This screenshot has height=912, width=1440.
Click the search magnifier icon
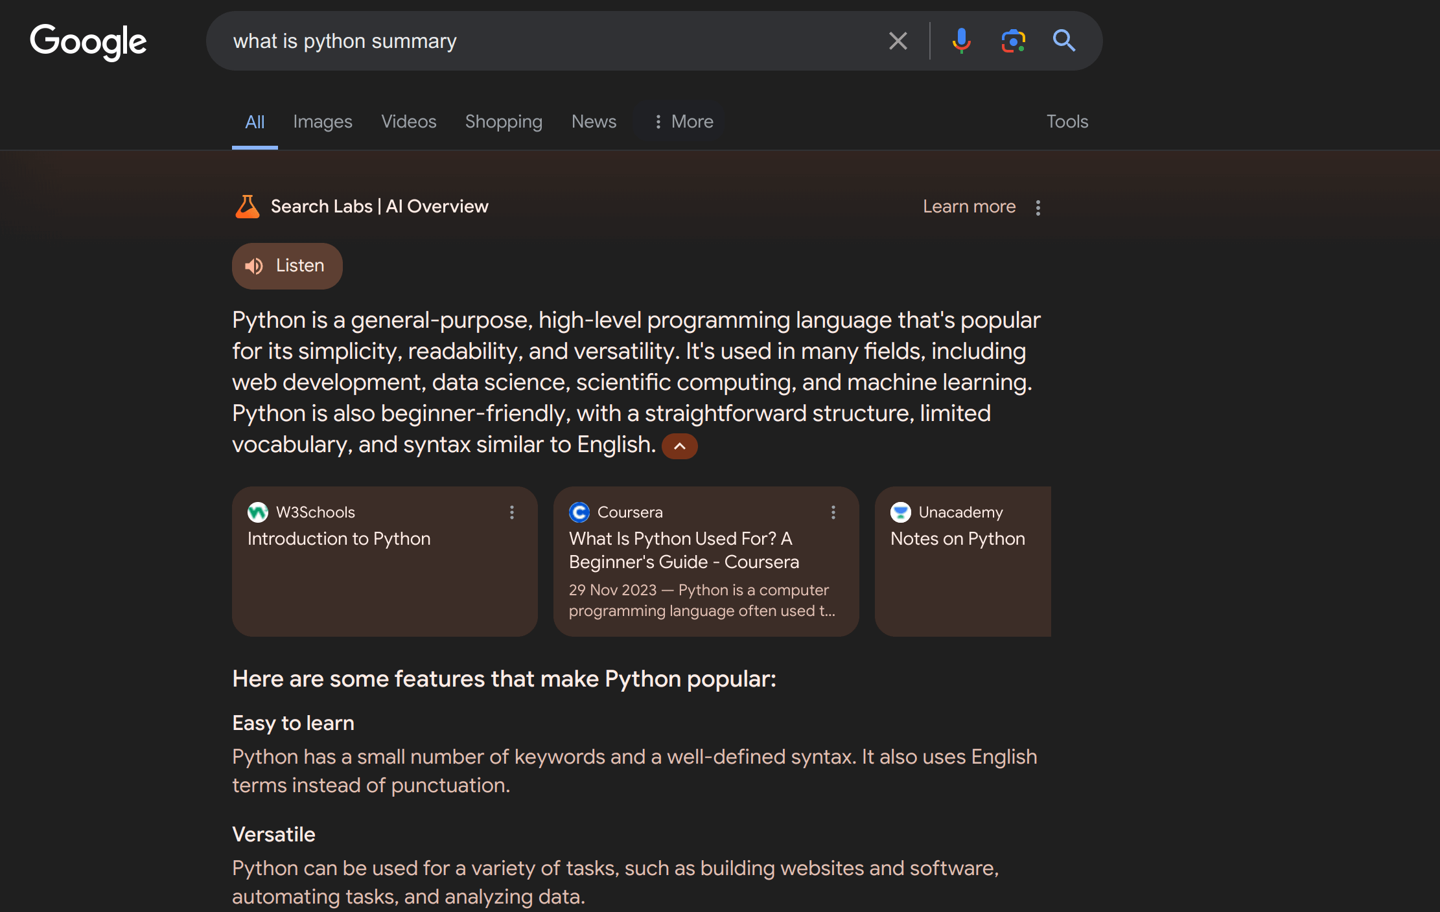point(1063,41)
